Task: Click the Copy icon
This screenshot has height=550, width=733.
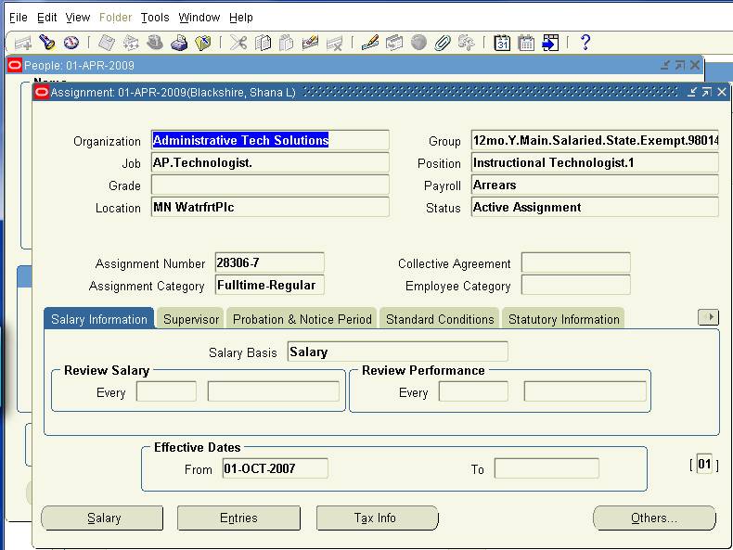Action: tap(263, 43)
